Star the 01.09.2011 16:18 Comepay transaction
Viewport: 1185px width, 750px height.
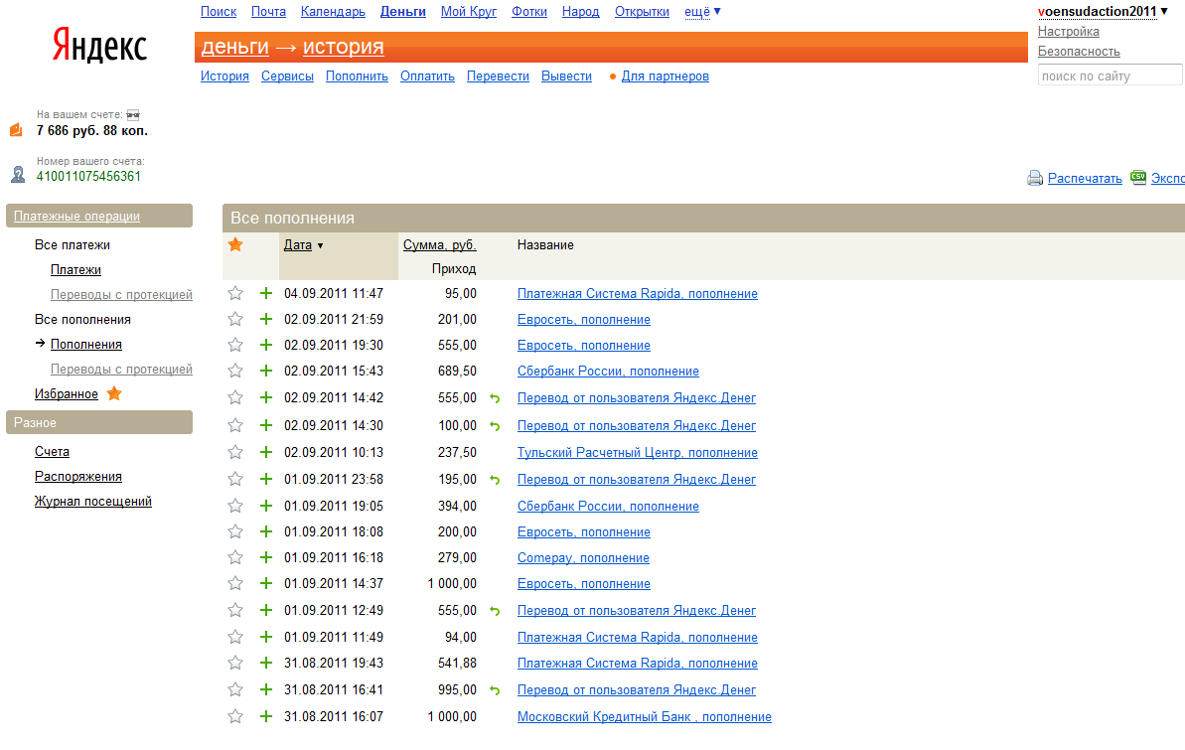[235, 557]
